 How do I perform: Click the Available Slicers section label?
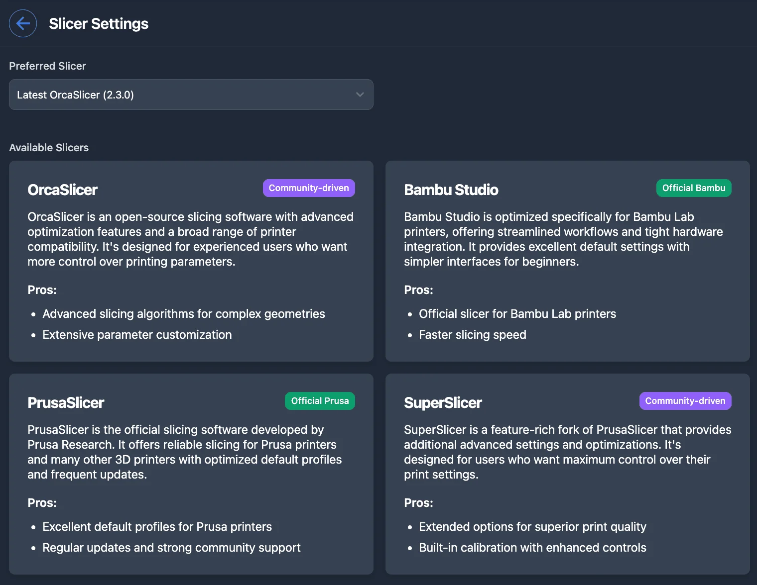[48, 147]
